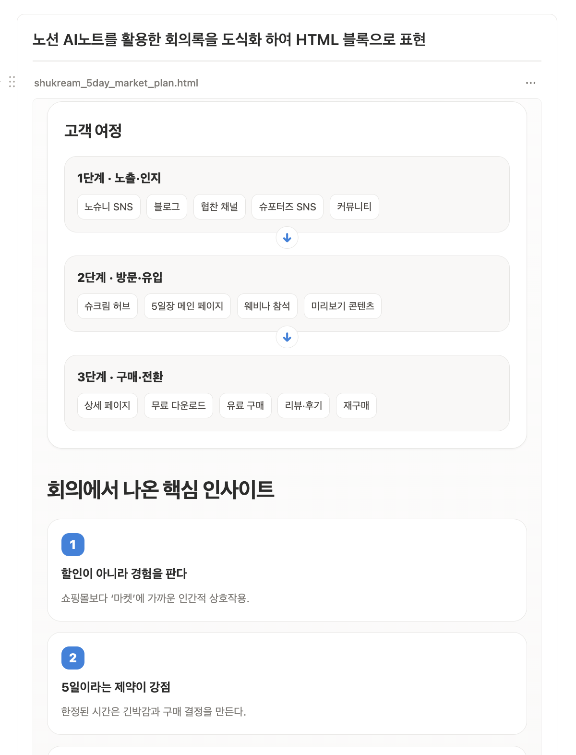Click the 웨비나 참석 tag

pos(267,306)
